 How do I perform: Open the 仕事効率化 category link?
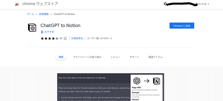point(77,39)
